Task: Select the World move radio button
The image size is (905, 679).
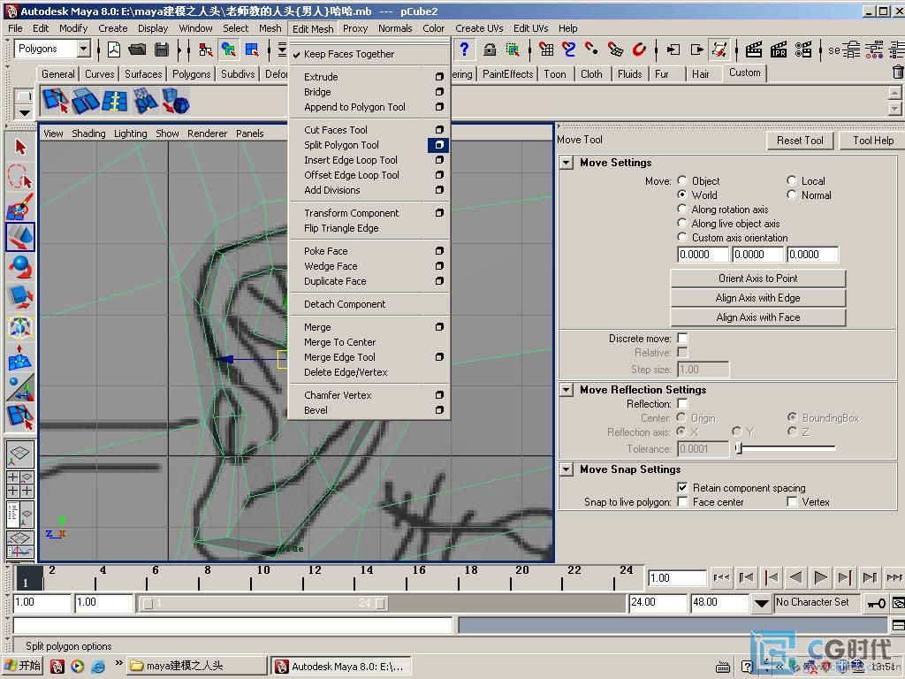Action: [x=682, y=195]
